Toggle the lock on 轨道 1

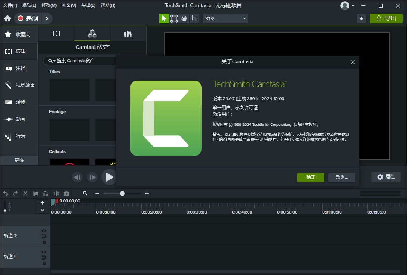(44, 263)
